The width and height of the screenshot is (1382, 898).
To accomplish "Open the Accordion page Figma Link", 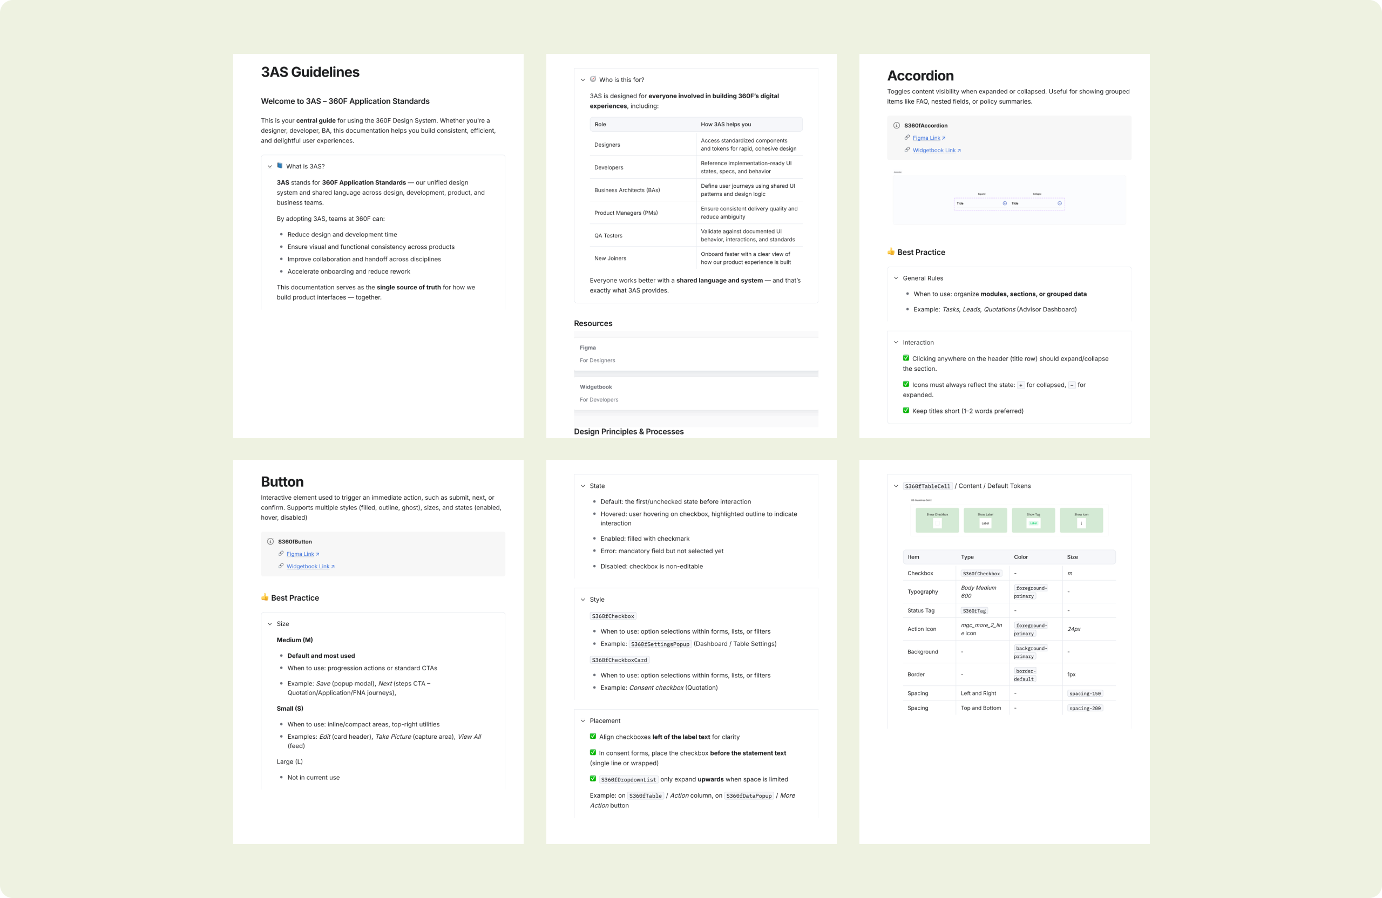I will click(926, 138).
